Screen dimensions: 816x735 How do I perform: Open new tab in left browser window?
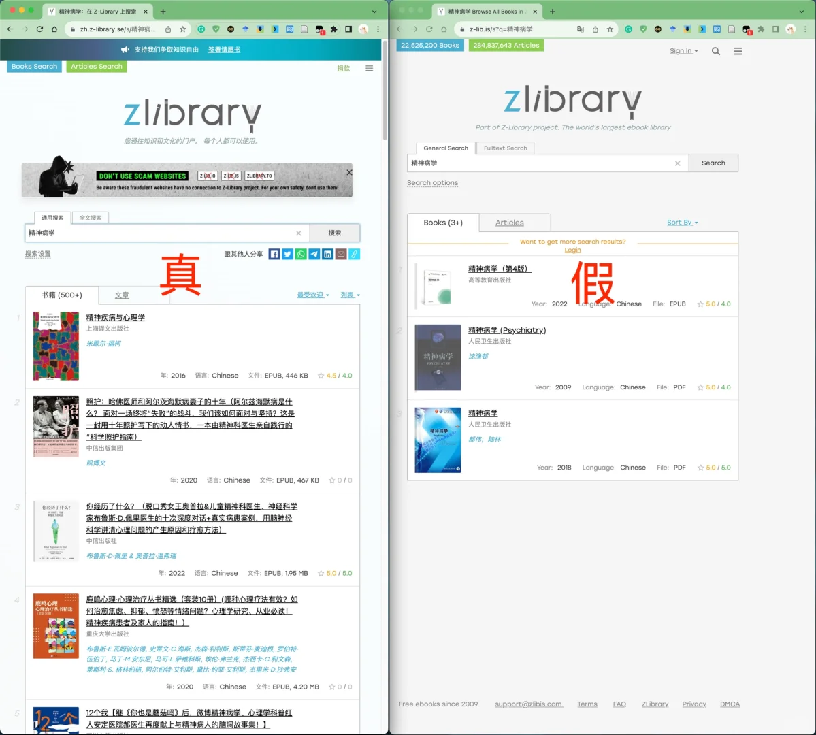[163, 12]
